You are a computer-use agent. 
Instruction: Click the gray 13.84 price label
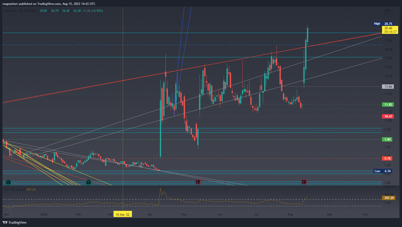388,87
